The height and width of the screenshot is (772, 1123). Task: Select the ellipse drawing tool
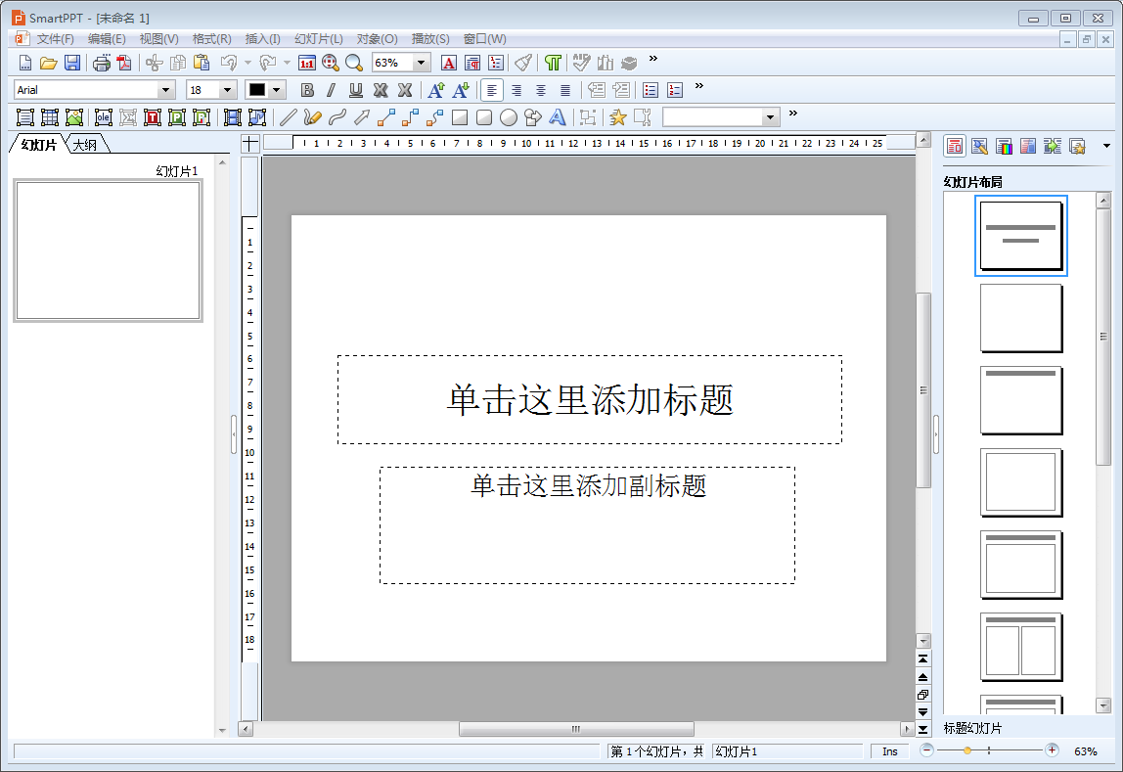click(x=509, y=117)
